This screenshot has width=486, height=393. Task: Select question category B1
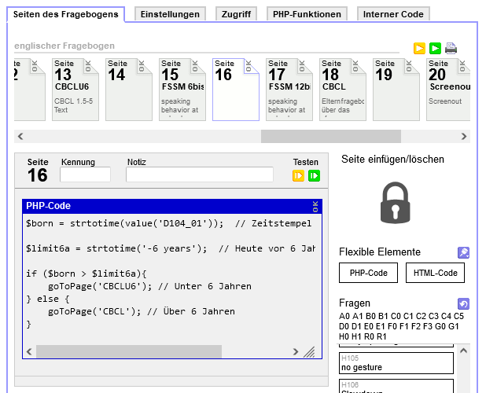[383, 316]
